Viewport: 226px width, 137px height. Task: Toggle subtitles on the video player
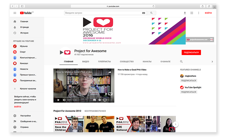tap(94, 100)
